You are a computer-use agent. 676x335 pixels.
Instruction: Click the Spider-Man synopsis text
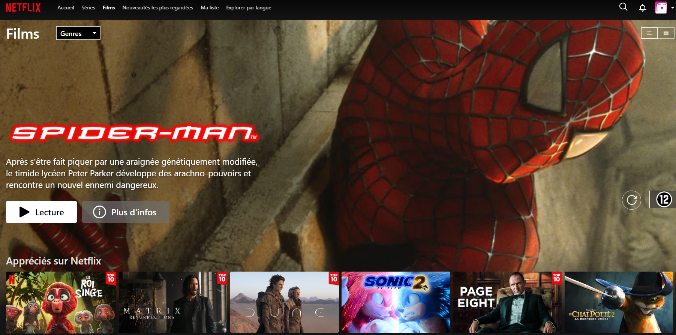click(132, 173)
